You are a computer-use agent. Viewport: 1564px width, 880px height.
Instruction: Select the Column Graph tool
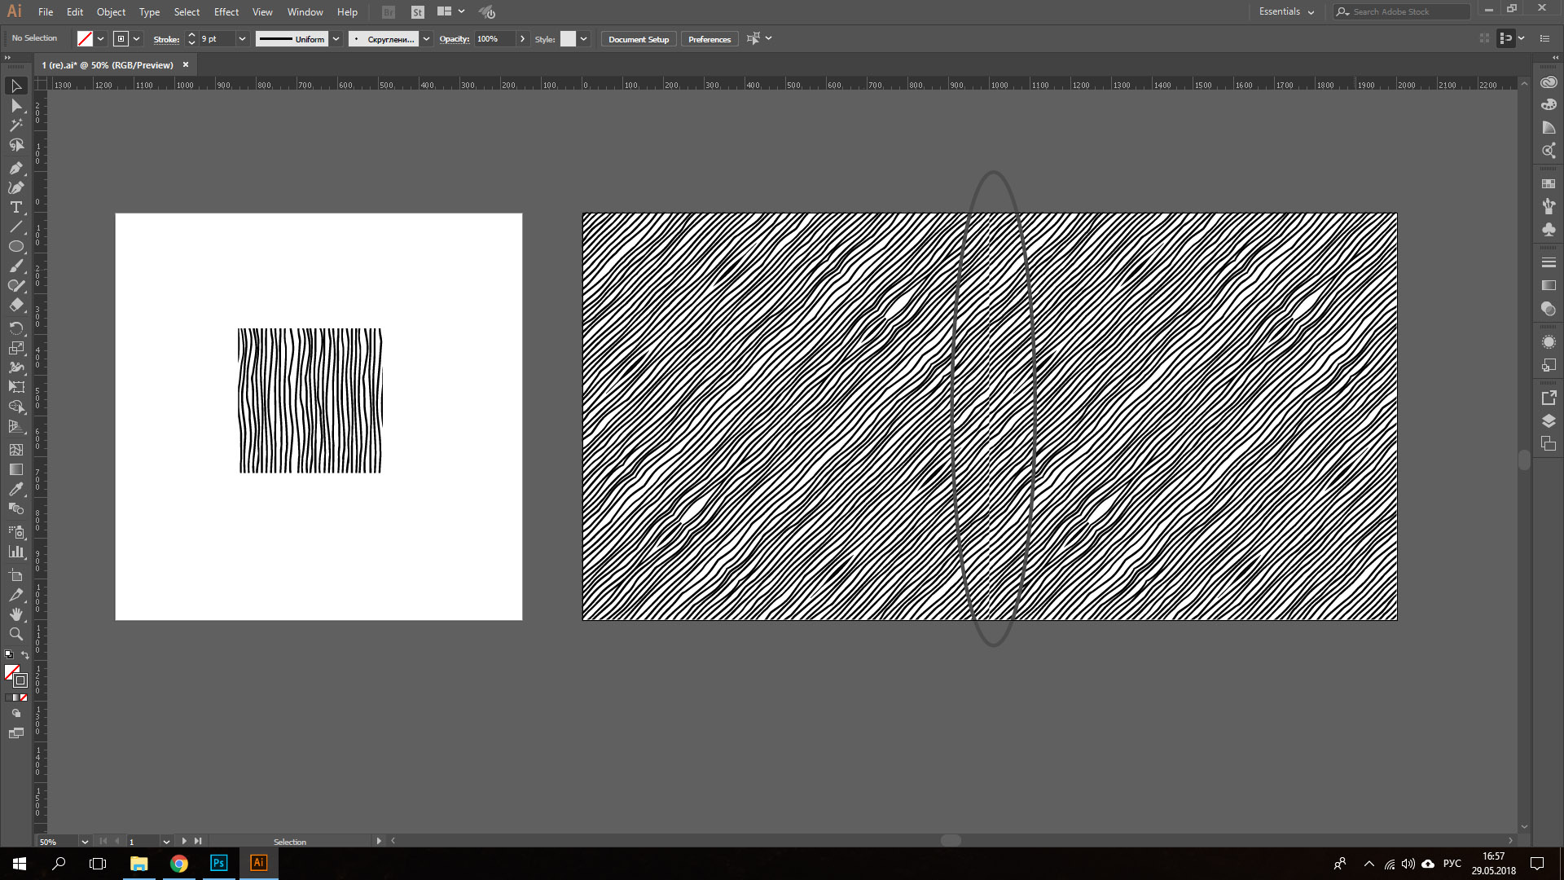(15, 552)
